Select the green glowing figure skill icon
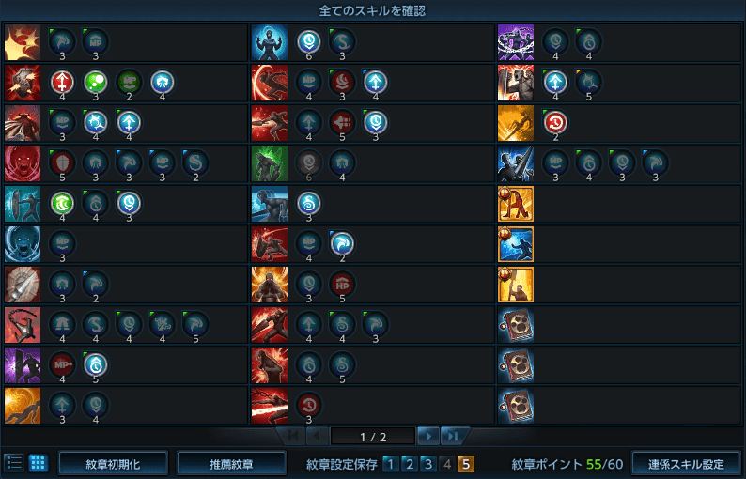Image resolution: width=746 pixels, height=479 pixels. (x=270, y=163)
